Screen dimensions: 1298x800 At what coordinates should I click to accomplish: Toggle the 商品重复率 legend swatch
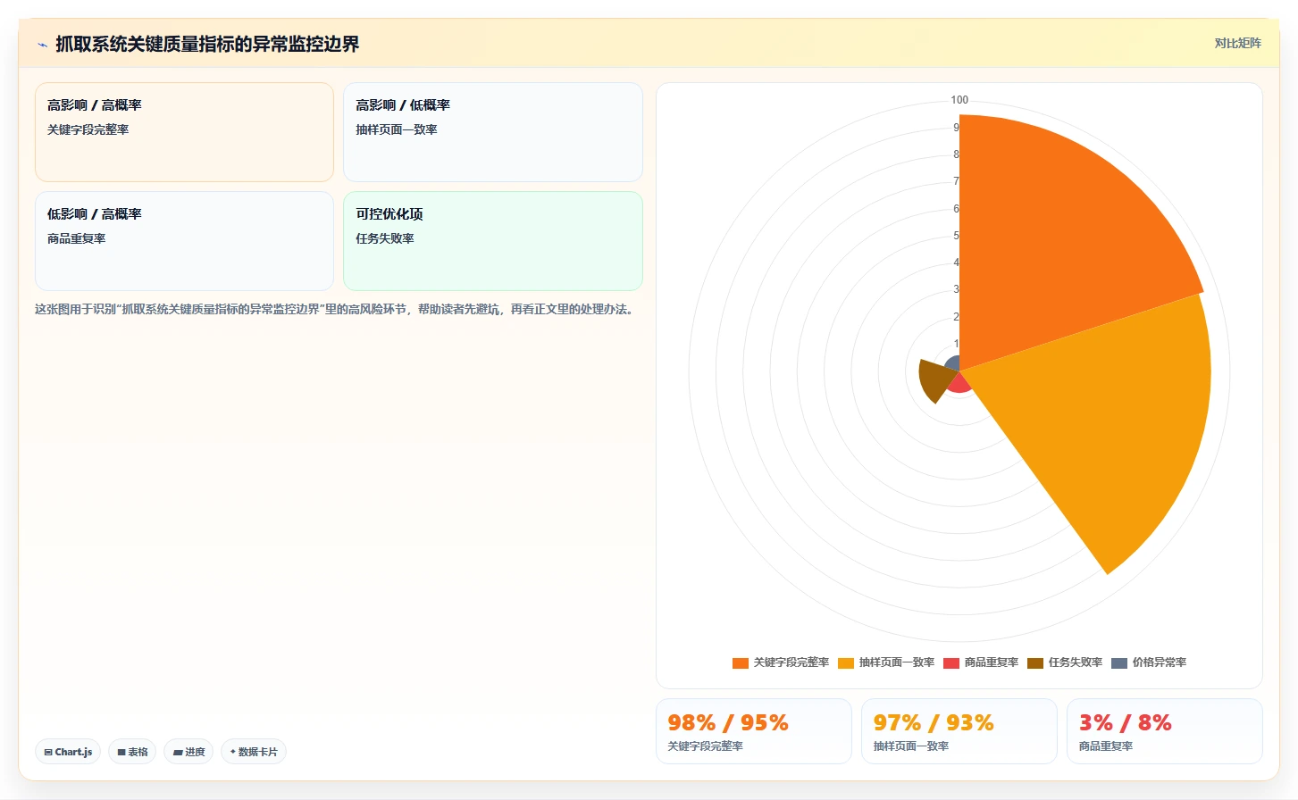click(950, 662)
